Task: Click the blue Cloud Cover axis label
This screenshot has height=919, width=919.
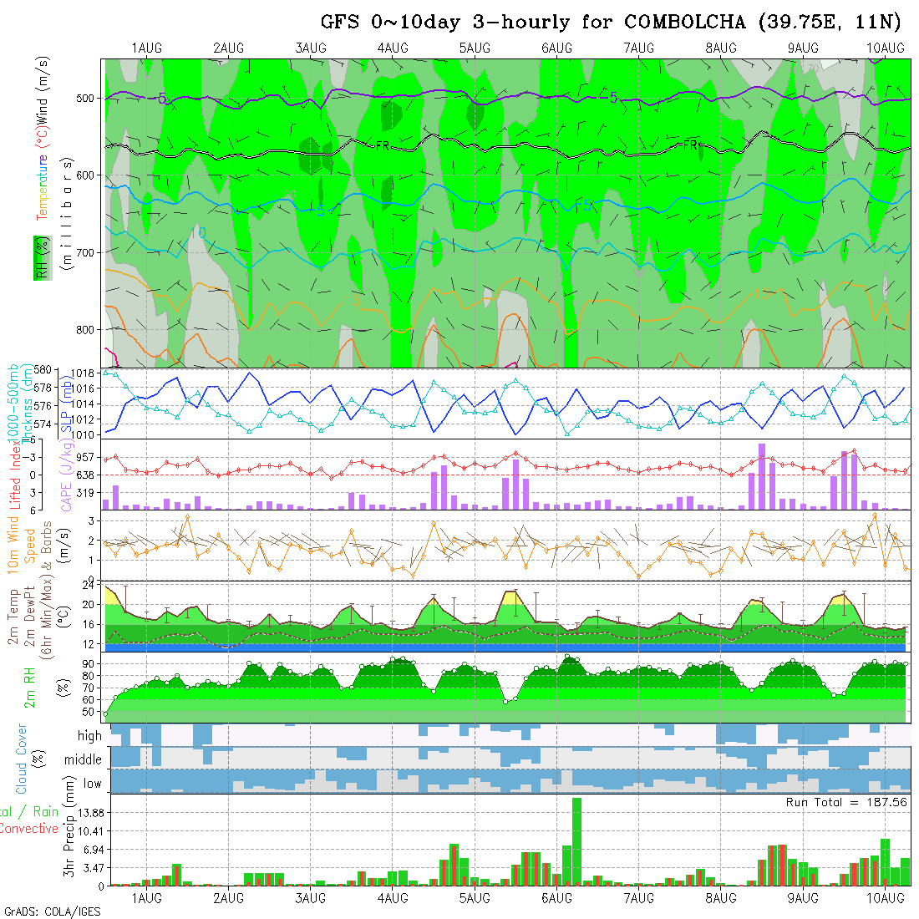Action: pos(22,759)
